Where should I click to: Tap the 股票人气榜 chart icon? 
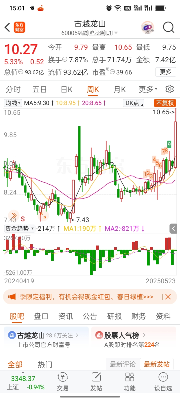[x=99, y=335]
